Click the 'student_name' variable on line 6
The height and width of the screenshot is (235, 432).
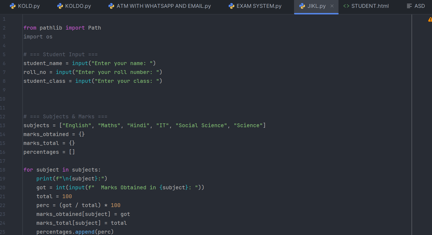(43, 63)
